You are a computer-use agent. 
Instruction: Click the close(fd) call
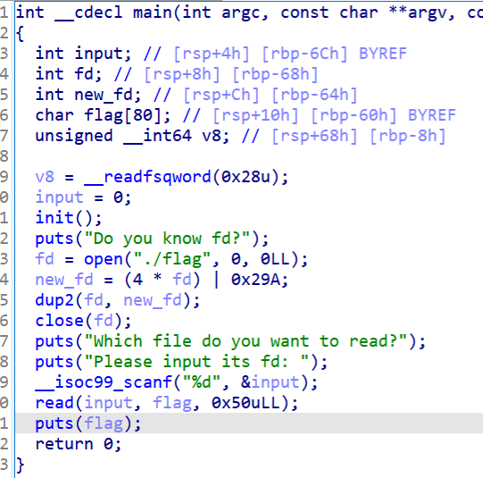(x=83, y=321)
